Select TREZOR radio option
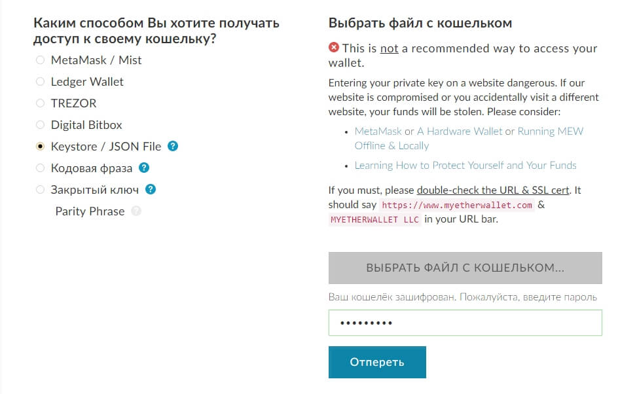 pos(40,103)
